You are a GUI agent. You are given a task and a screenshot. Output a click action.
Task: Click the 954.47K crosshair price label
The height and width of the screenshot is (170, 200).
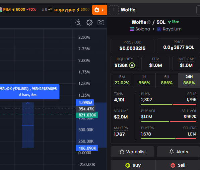[85, 109]
